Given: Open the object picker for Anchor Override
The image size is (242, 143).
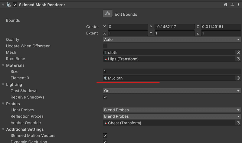Looking at the screenshot, I should point(238,123).
